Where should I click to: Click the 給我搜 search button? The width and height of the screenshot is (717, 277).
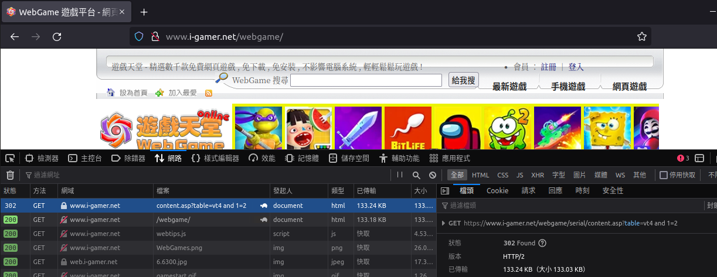tap(463, 80)
